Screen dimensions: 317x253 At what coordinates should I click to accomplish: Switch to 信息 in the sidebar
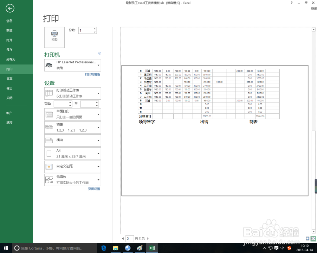9,21
